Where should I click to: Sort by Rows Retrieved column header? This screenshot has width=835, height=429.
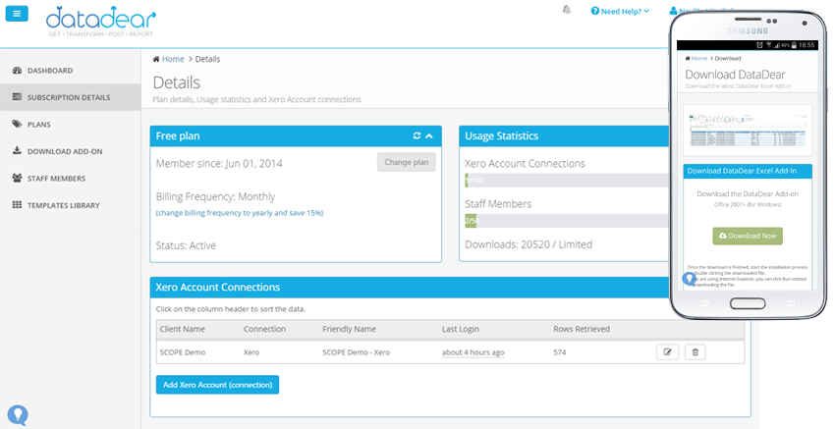pyautogui.click(x=582, y=329)
